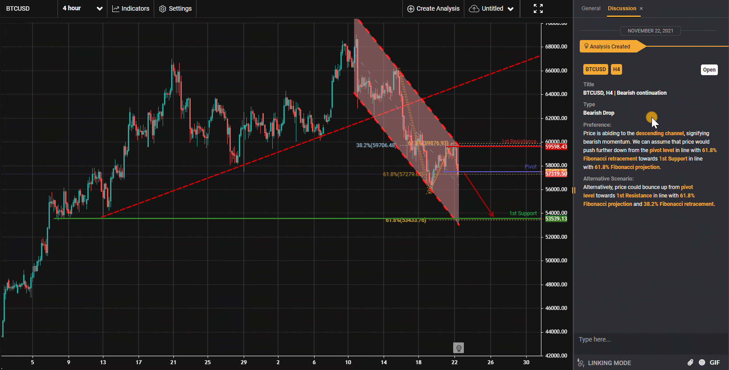Image resolution: width=729 pixels, height=370 pixels.
Task: Click the 61.8%(53433.76) Fibonacci label
Action: [x=406, y=220]
